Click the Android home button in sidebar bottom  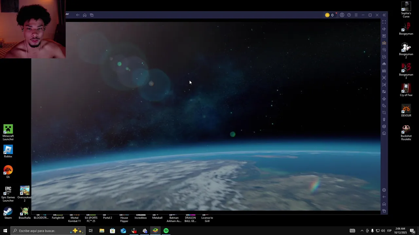click(x=384, y=204)
